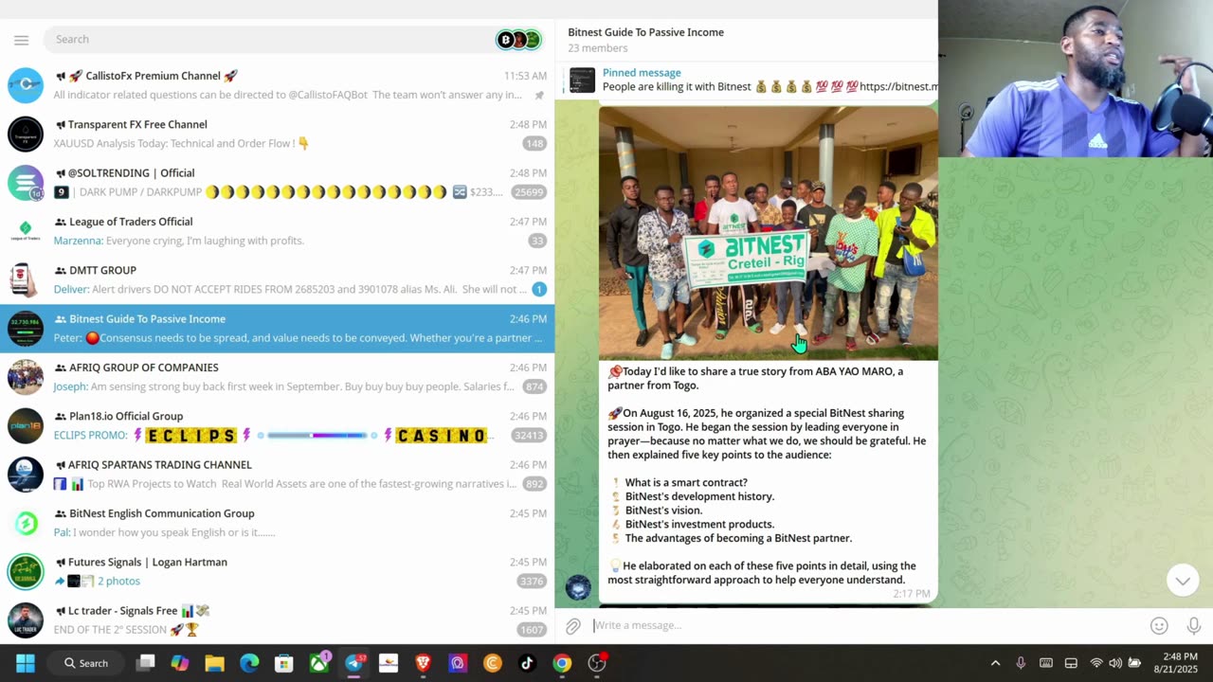Open Microsoft Store from the taskbar

pos(283,663)
